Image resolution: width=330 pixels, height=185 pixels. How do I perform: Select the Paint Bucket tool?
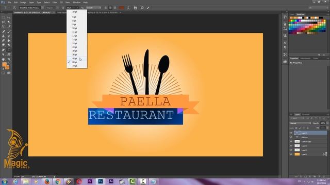coord(9,41)
